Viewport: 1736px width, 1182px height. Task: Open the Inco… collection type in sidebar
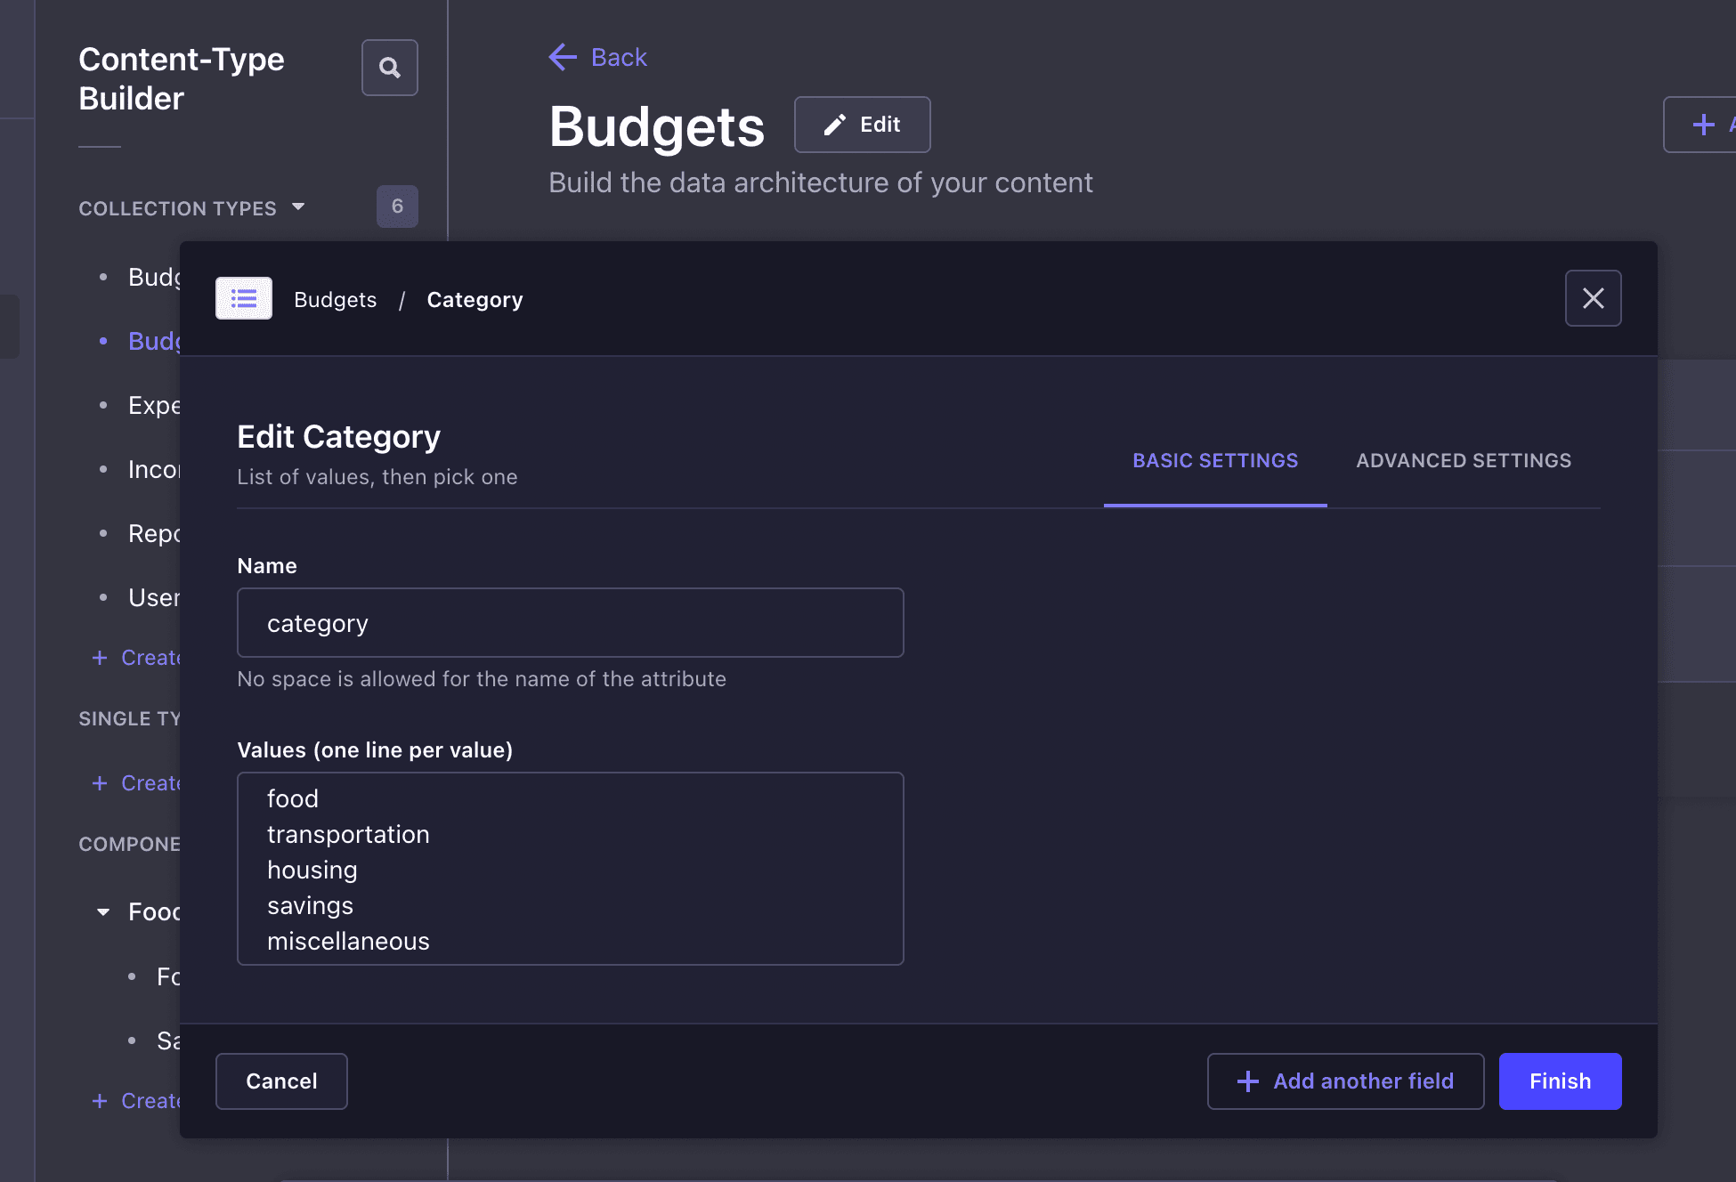(154, 470)
